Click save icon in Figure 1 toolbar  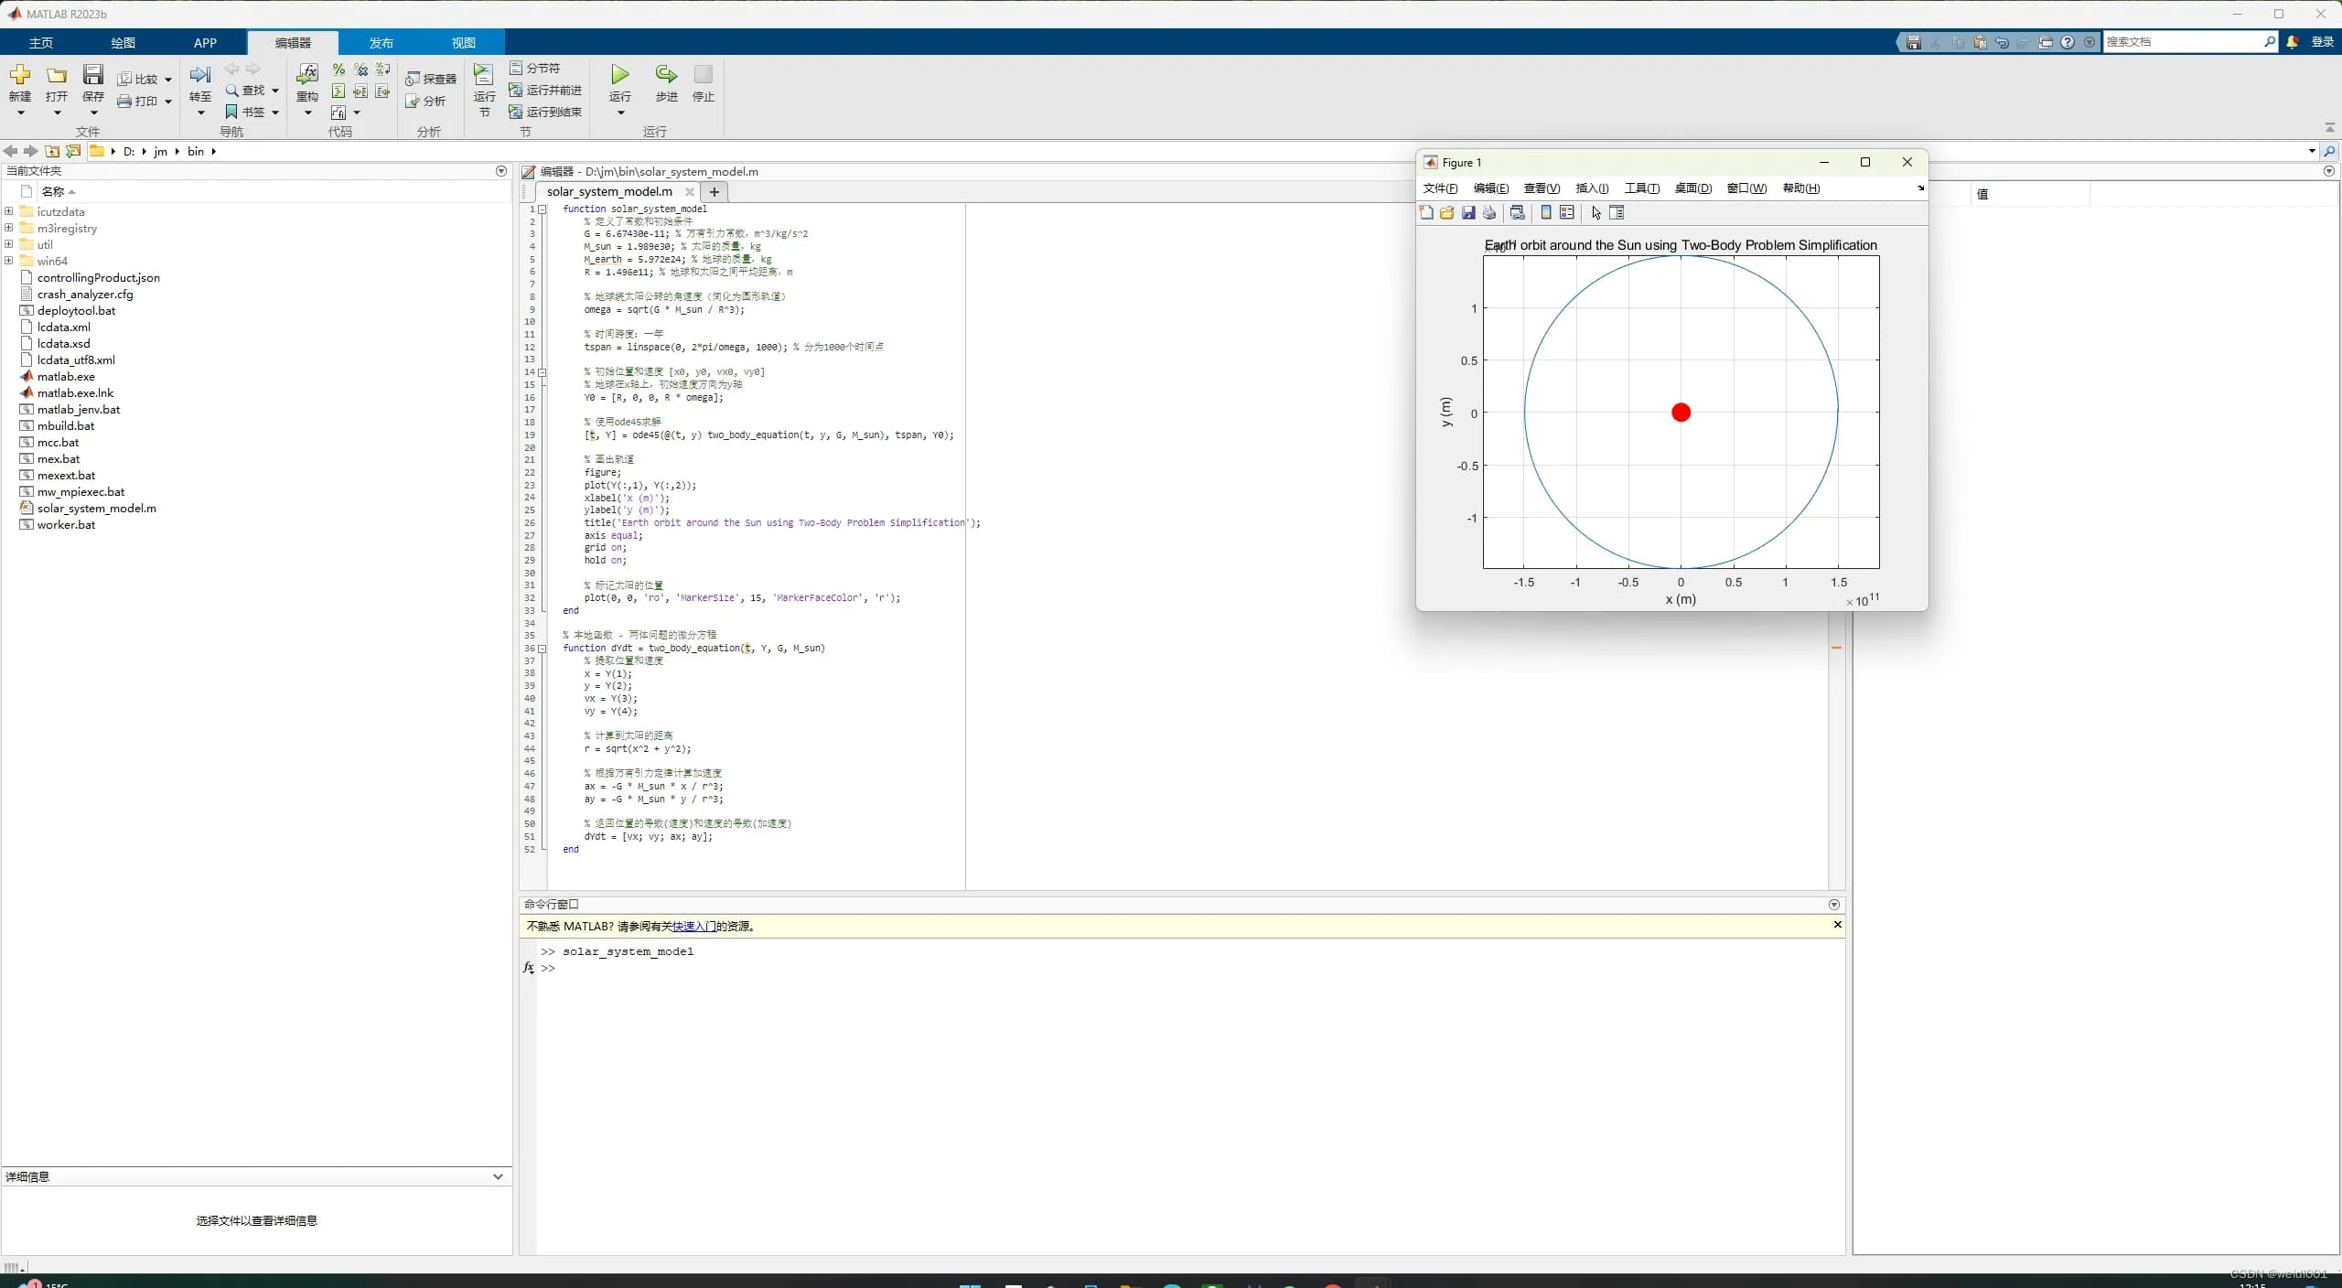[x=1468, y=213]
